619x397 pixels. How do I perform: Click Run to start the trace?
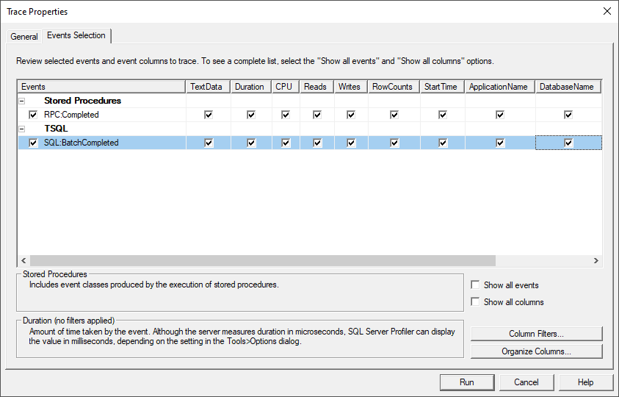pos(467,382)
